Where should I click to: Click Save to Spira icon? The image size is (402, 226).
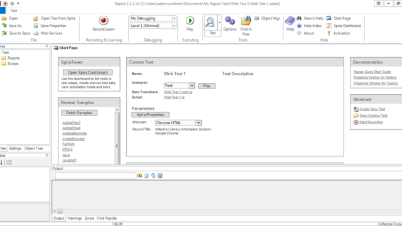[4, 33]
